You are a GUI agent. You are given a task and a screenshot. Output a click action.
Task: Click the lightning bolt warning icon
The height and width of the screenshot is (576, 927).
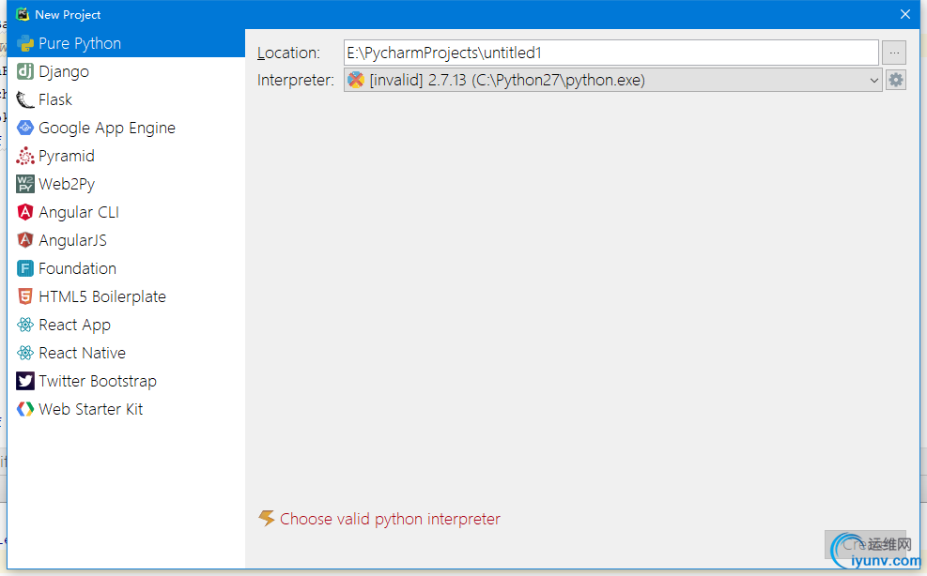pos(267,518)
